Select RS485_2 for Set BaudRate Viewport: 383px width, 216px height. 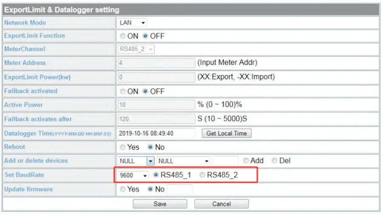click(x=202, y=175)
